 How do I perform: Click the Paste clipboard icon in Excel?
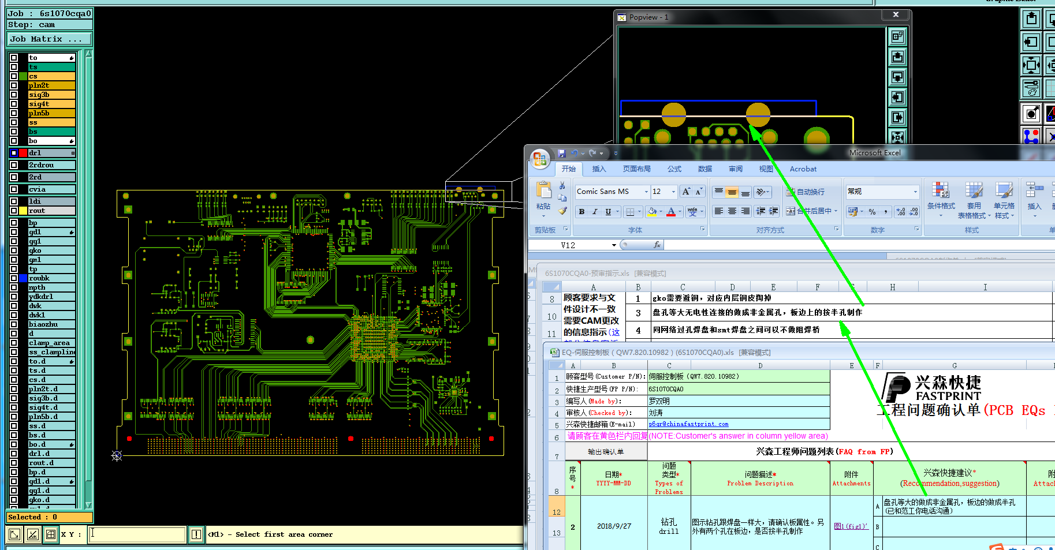[543, 190]
